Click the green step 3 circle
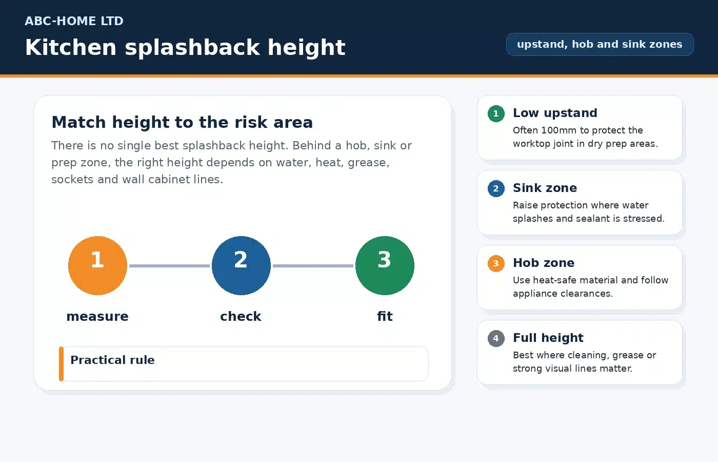The height and width of the screenshot is (462, 718). click(385, 265)
